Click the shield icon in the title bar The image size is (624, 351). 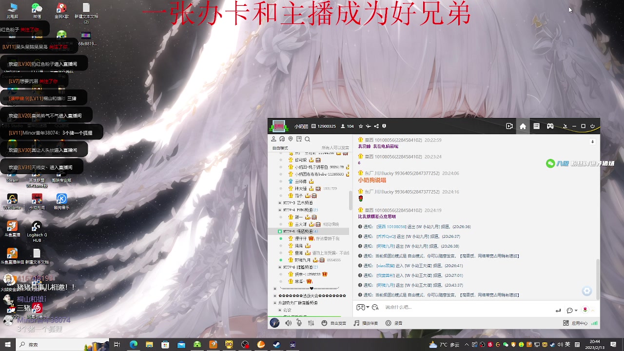(x=385, y=126)
